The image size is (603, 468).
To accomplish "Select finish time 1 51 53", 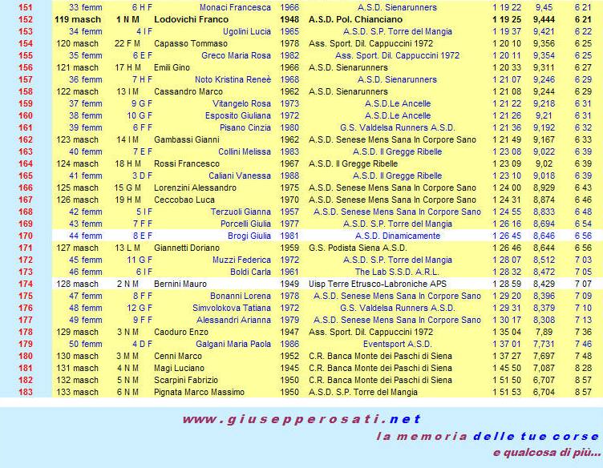I will pyautogui.click(x=507, y=392).
